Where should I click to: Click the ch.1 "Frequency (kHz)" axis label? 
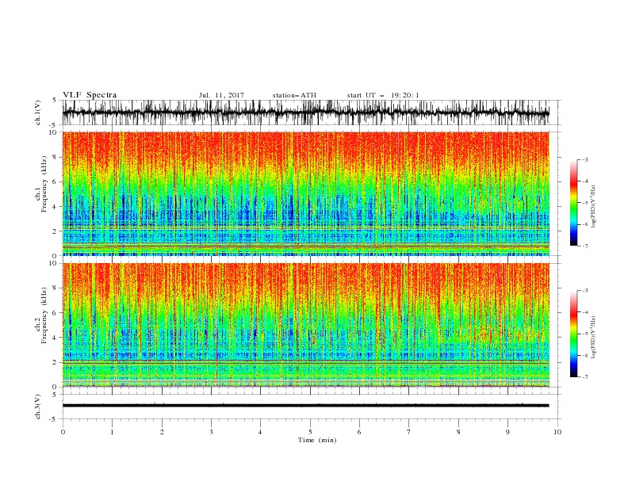point(44,185)
